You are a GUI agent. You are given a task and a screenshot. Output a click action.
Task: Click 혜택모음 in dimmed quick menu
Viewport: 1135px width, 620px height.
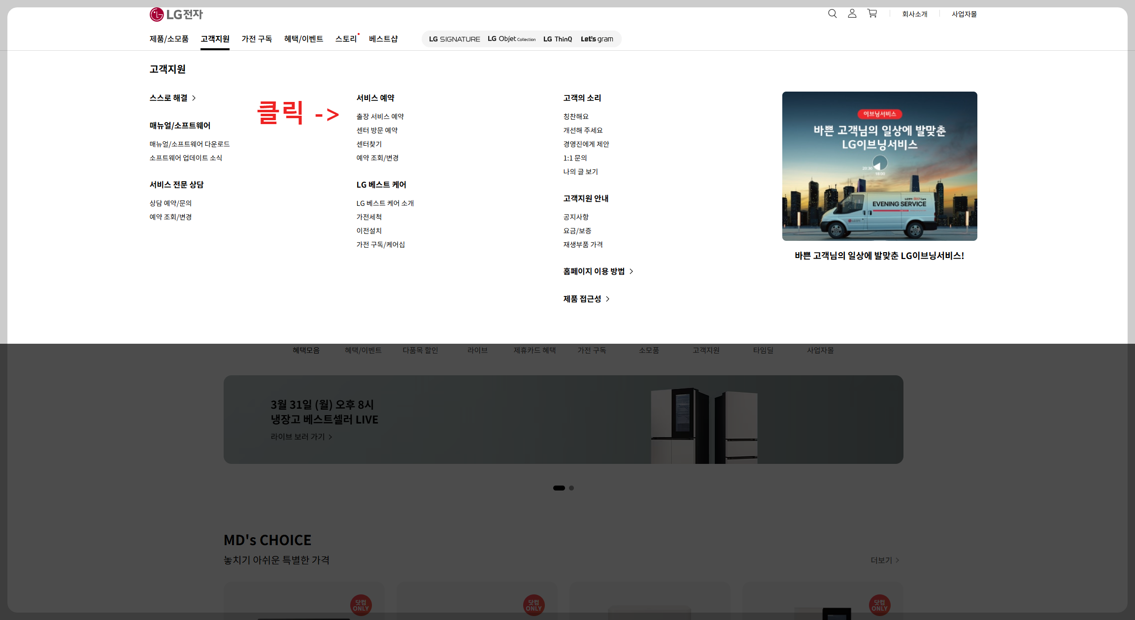306,350
